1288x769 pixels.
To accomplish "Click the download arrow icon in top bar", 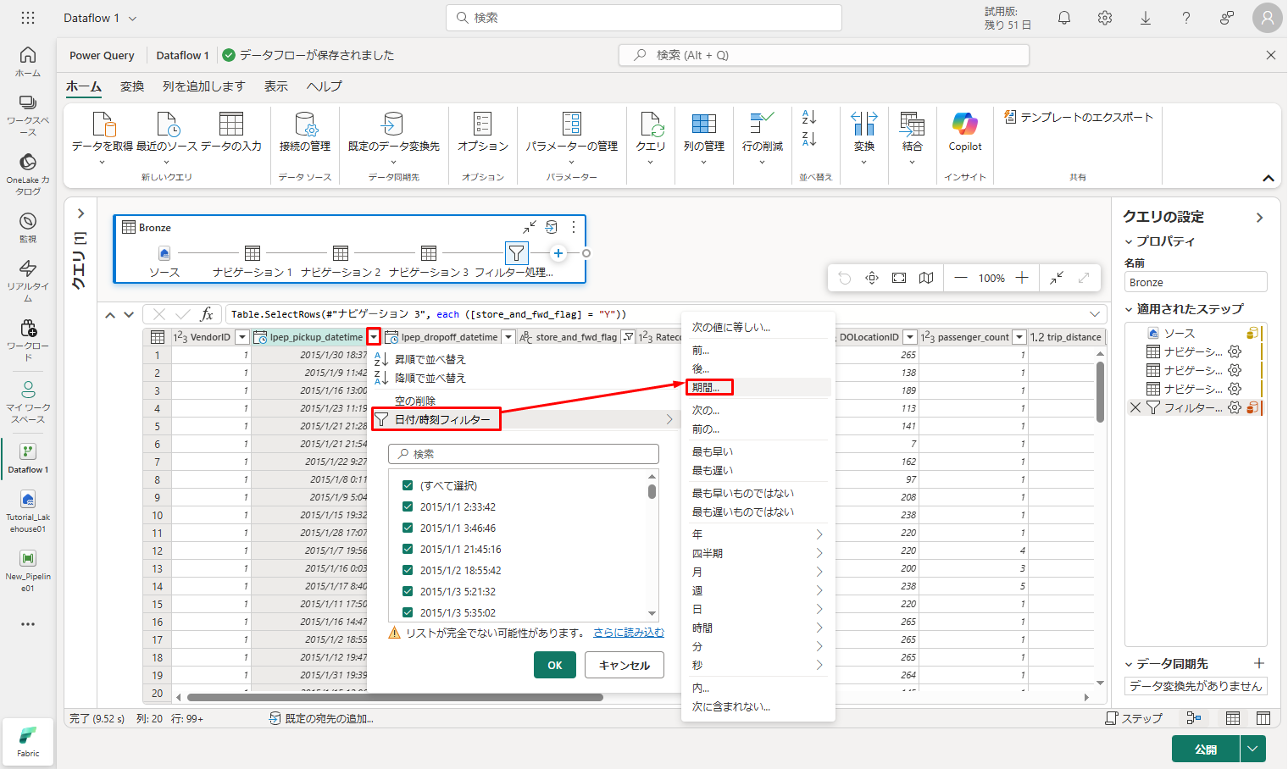I will [x=1146, y=18].
